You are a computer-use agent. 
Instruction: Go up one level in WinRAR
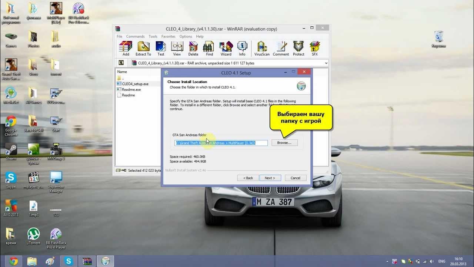121,63
